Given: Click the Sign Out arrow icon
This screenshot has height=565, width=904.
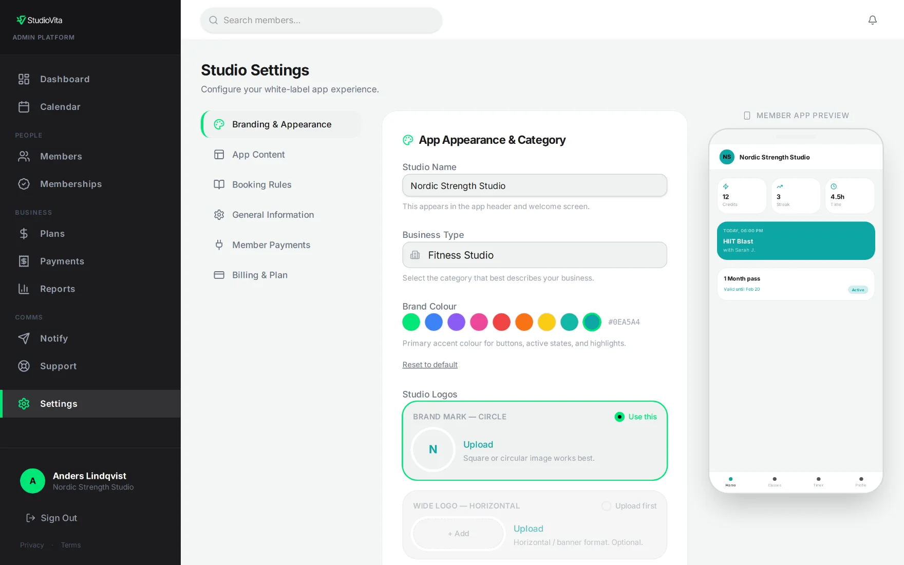Looking at the screenshot, I should pyautogui.click(x=31, y=518).
